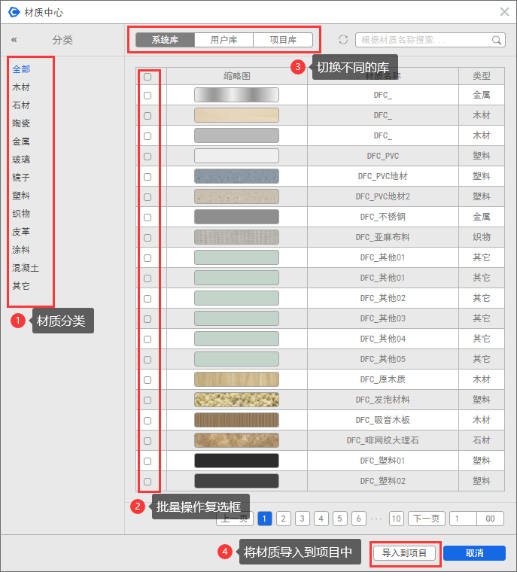The width and height of the screenshot is (517, 572).
Task: Check the box for DFC_PVC material
Action: (x=147, y=157)
